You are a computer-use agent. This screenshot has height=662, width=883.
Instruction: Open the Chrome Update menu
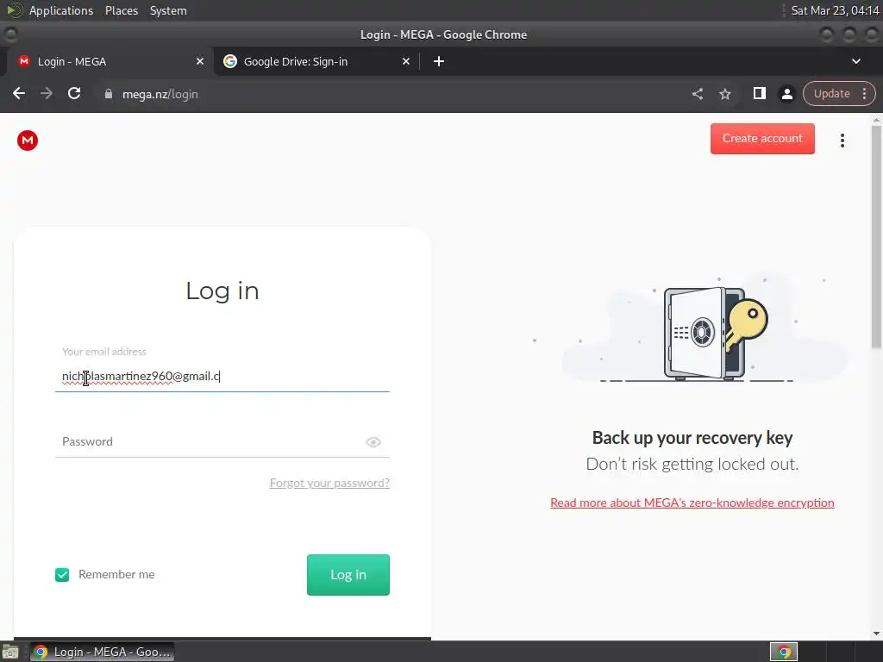pyautogui.click(x=839, y=93)
